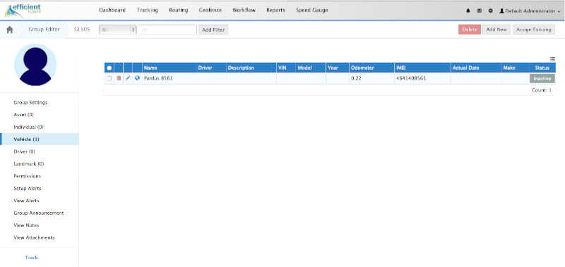Screen dimensions: 565x267
Task: Open the settings gear icon
Action: (x=490, y=11)
